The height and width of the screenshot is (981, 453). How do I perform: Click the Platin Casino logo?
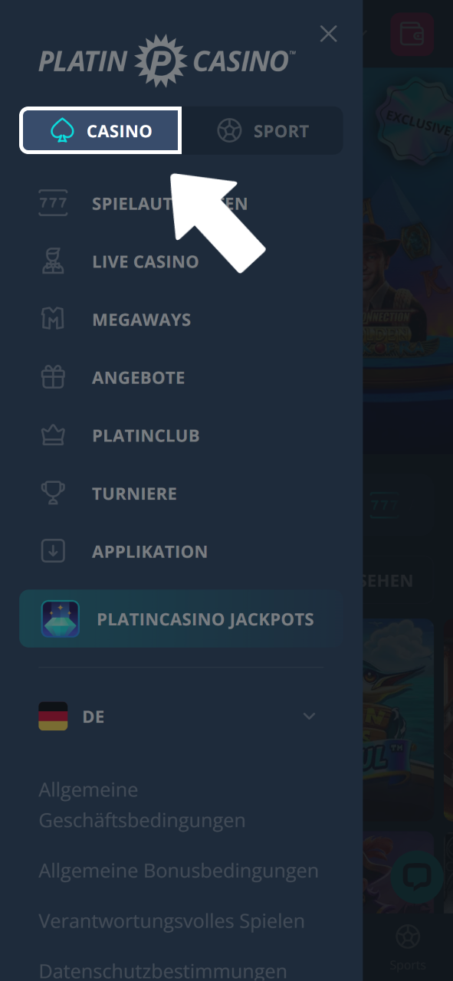click(x=167, y=60)
